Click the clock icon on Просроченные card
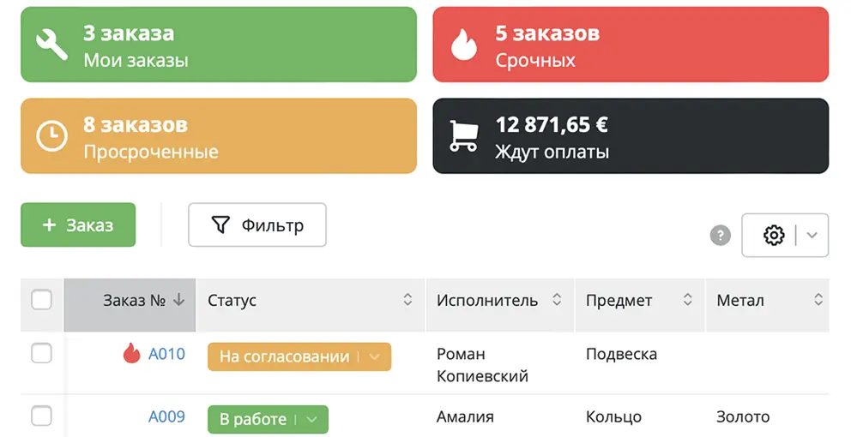The image size is (851, 437). click(51, 135)
